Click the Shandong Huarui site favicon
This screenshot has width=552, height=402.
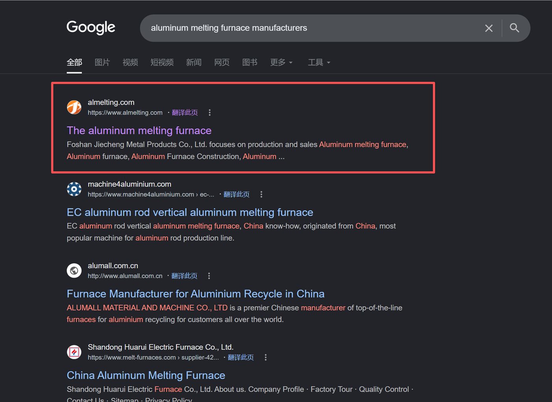pos(74,352)
